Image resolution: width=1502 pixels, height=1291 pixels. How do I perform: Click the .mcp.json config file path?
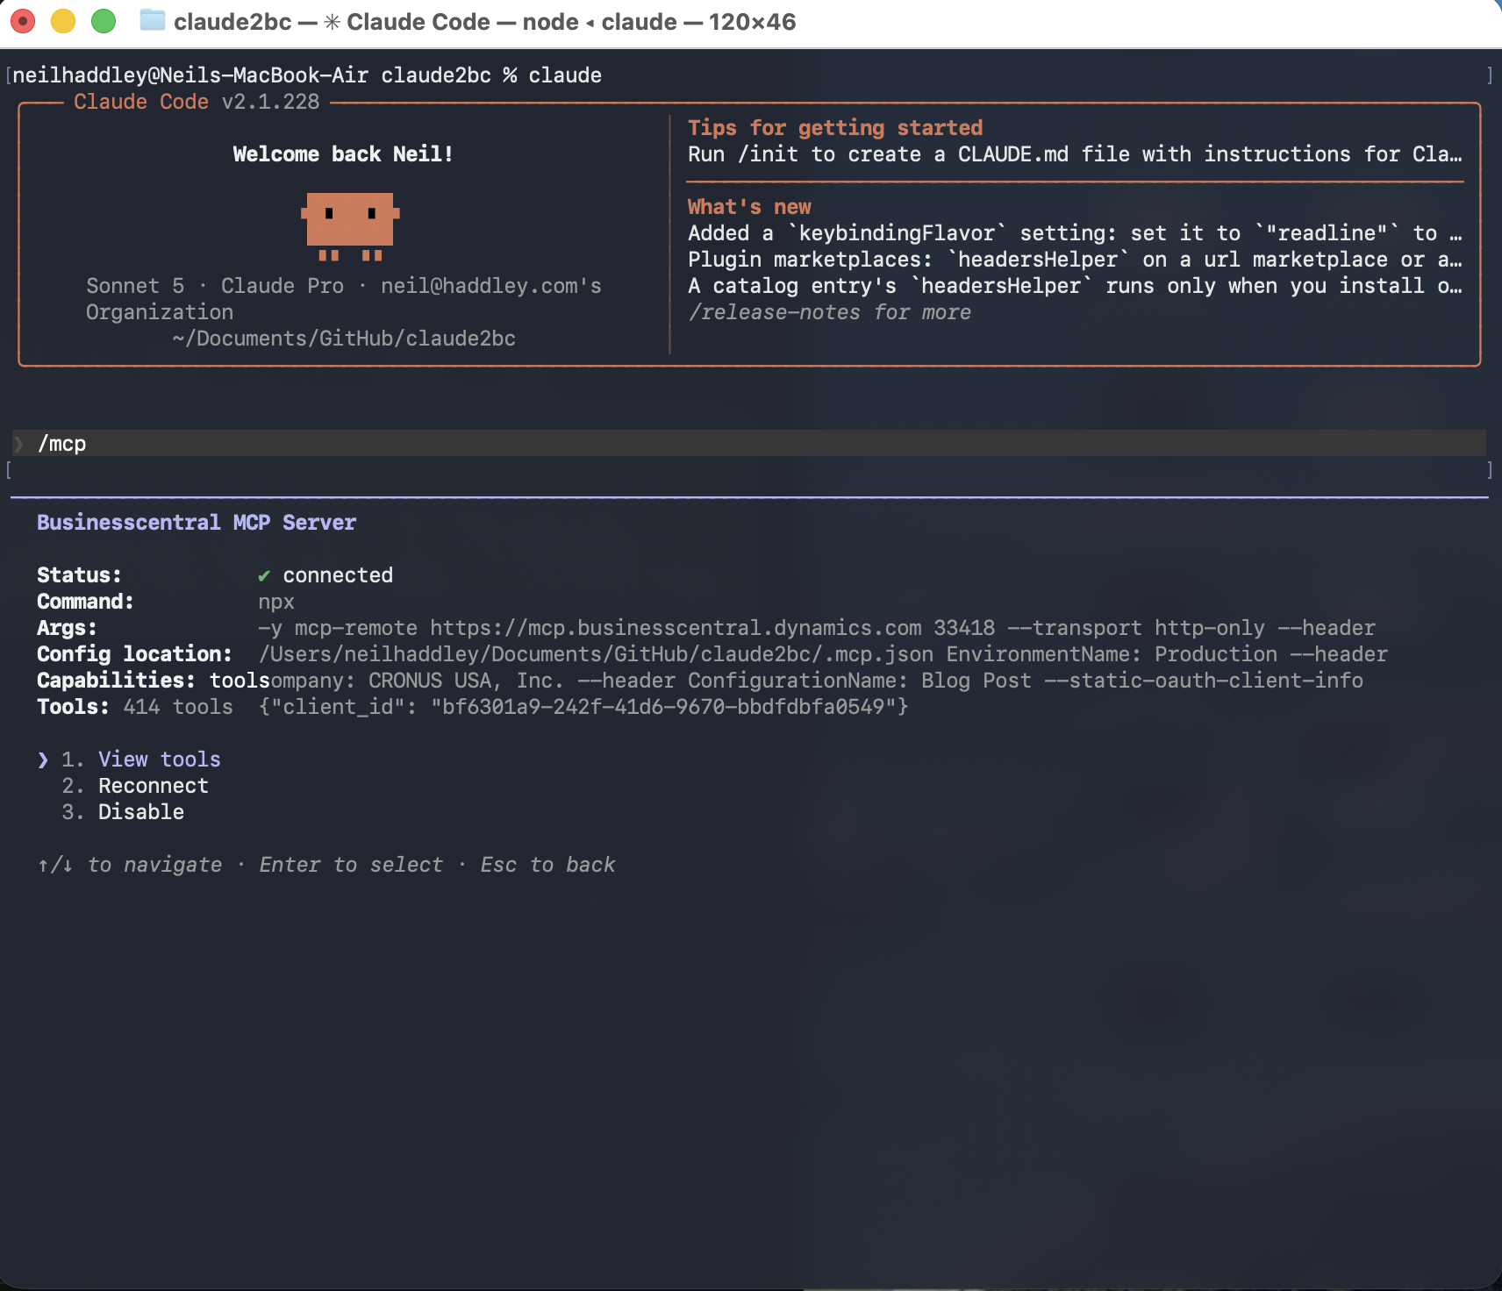click(596, 654)
